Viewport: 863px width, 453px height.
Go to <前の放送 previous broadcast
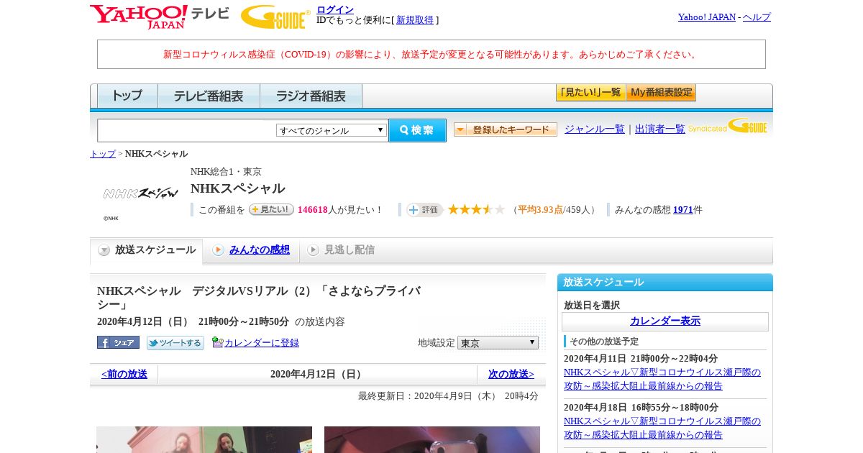(x=124, y=374)
